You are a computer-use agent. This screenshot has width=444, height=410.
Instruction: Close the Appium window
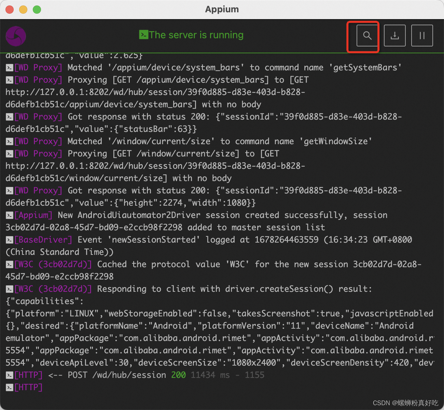point(10,10)
